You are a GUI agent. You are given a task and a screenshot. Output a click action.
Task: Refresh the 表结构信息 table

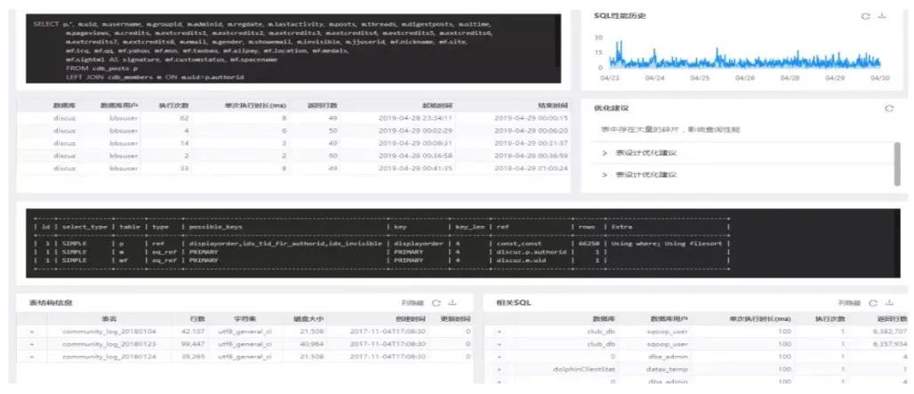(x=437, y=303)
